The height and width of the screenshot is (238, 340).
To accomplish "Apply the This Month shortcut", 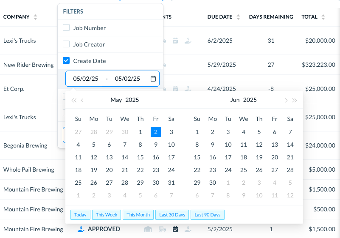I will coord(138,215).
